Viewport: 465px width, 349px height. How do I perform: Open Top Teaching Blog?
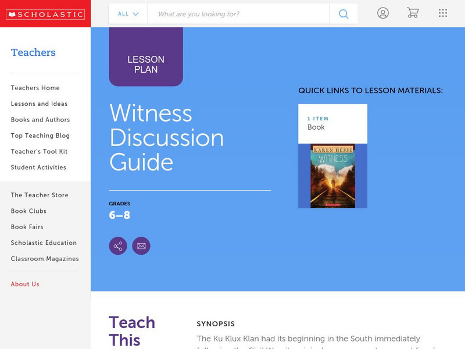(40, 136)
